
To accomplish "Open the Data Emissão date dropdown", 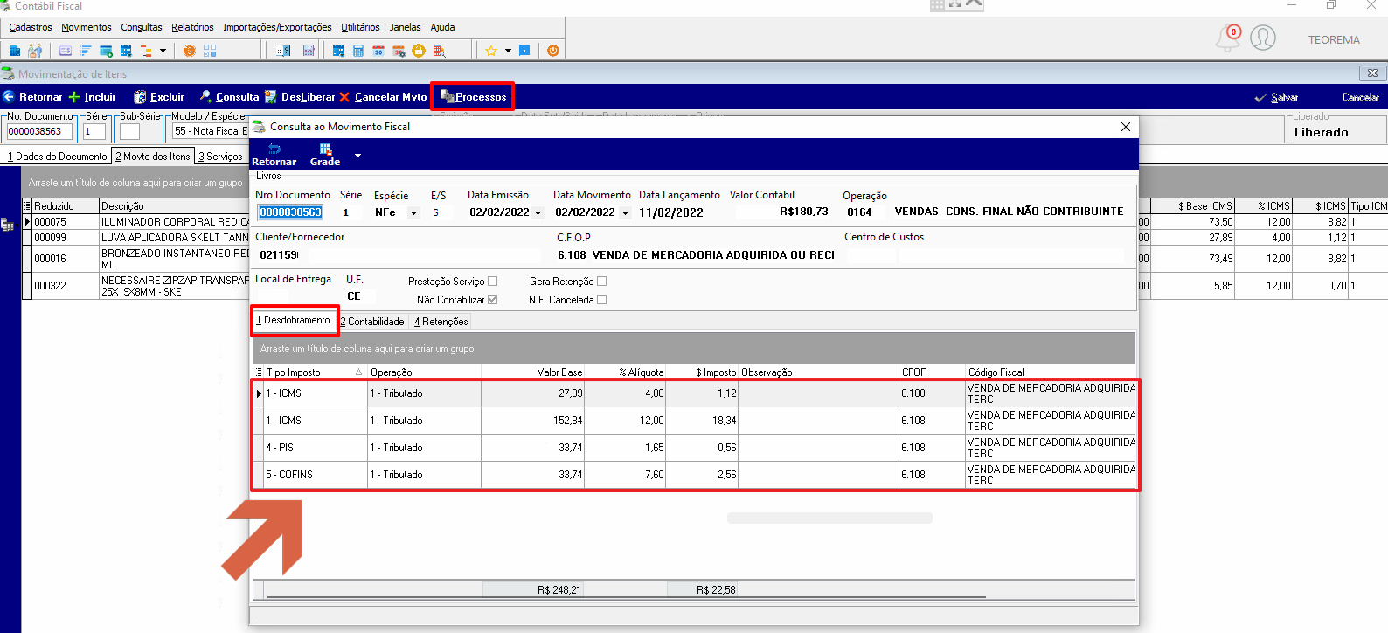I will (x=538, y=213).
